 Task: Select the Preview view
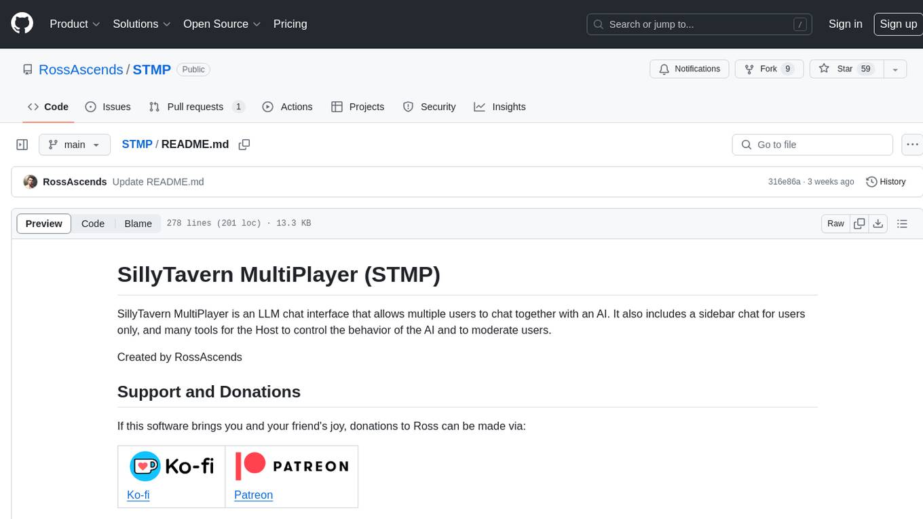(44, 223)
